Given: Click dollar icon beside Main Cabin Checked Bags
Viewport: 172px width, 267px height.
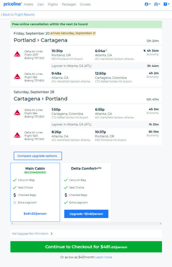Looking at the screenshot, I should point(15,195).
